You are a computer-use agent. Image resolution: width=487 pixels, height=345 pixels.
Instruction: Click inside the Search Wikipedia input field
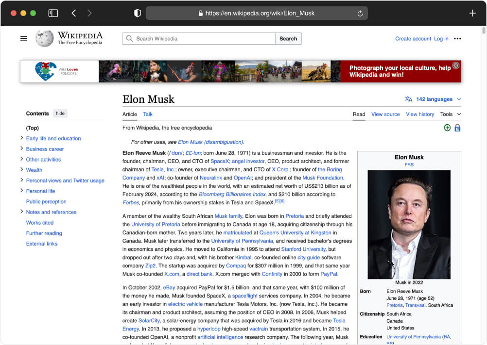pyautogui.click(x=198, y=38)
